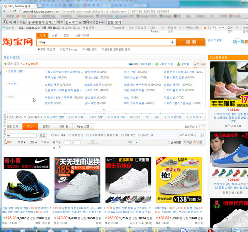Select 검색 Lynx는 radio option
The image size is (248, 232).
(x=61, y=49)
